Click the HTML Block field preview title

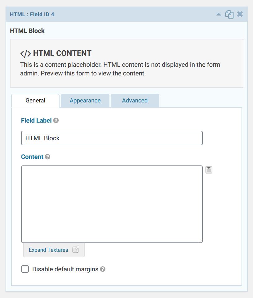pos(27,31)
